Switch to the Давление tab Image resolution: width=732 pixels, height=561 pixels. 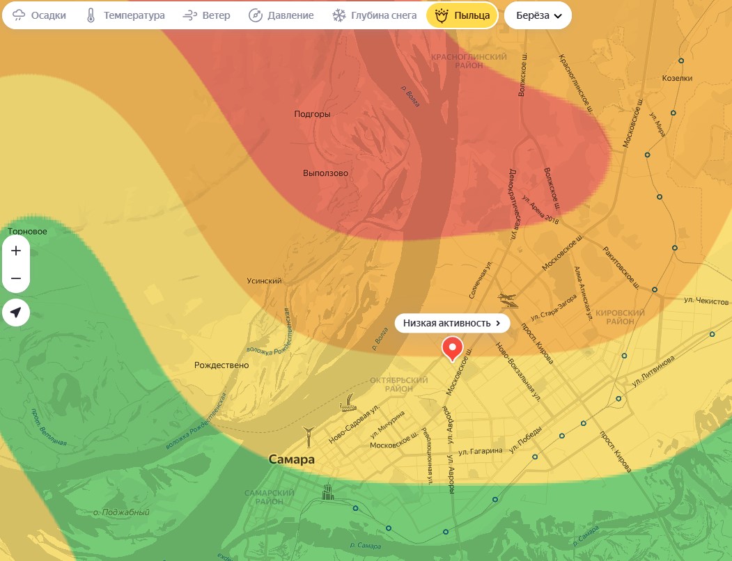click(281, 15)
